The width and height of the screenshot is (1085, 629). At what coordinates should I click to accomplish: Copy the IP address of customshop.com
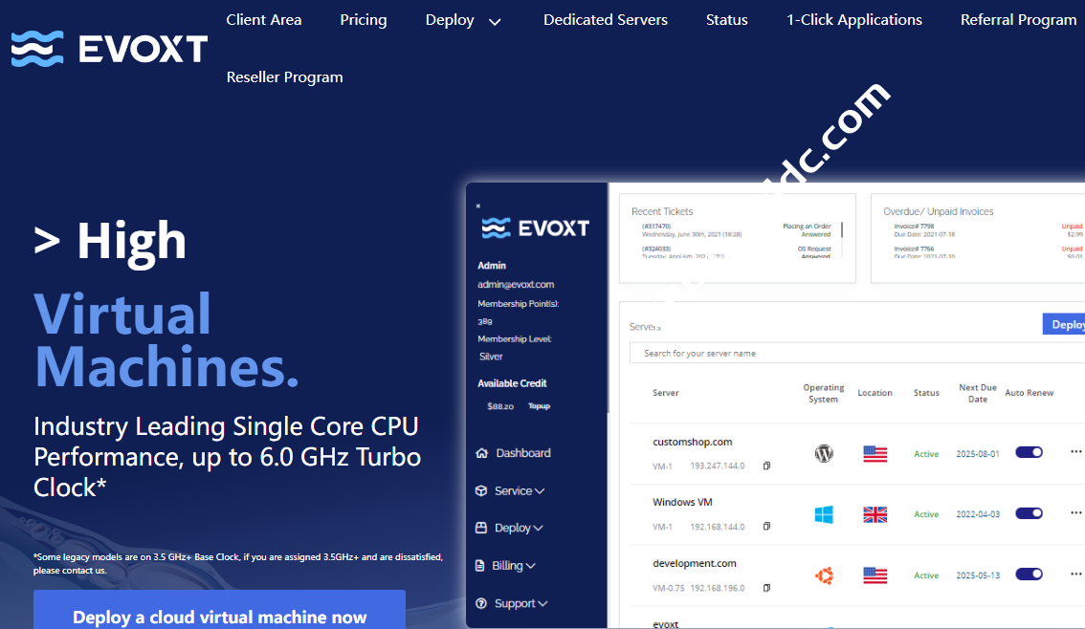[765, 466]
